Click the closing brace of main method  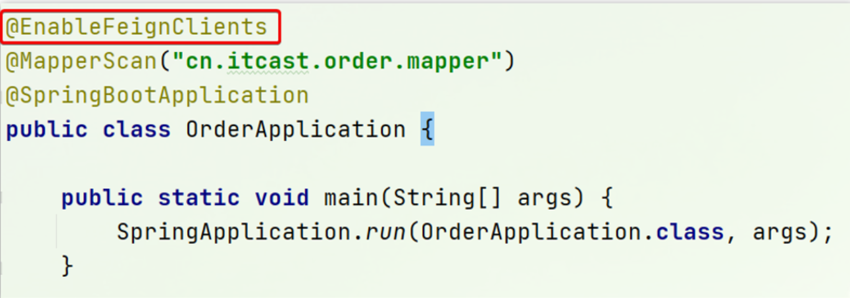tap(68, 266)
